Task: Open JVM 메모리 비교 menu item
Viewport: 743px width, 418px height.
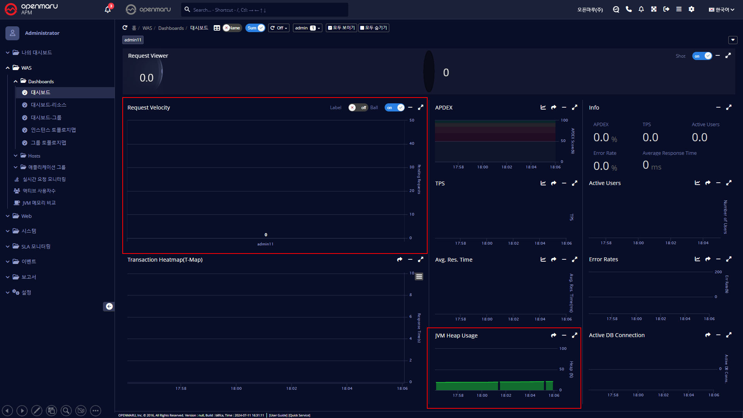Action: coord(39,203)
